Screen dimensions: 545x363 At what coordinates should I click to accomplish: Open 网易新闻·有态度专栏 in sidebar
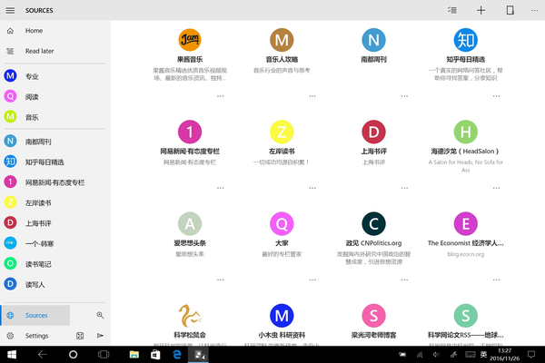tap(55, 182)
